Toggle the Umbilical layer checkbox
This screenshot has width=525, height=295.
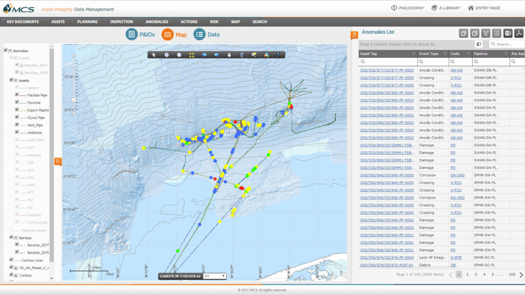[x=17, y=132]
